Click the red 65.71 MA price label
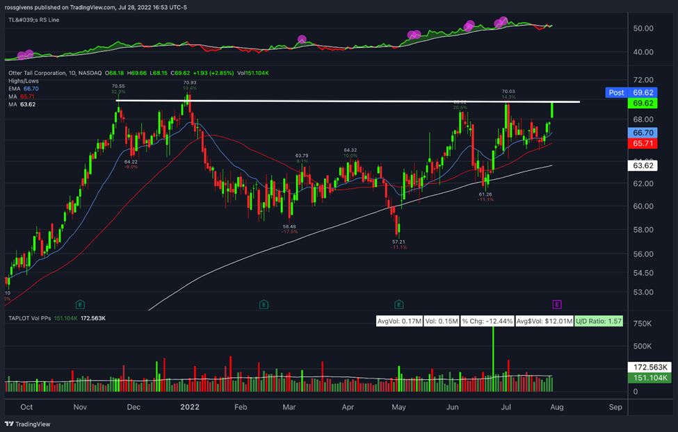The image size is (678, 432). click(x=643, y=144)
